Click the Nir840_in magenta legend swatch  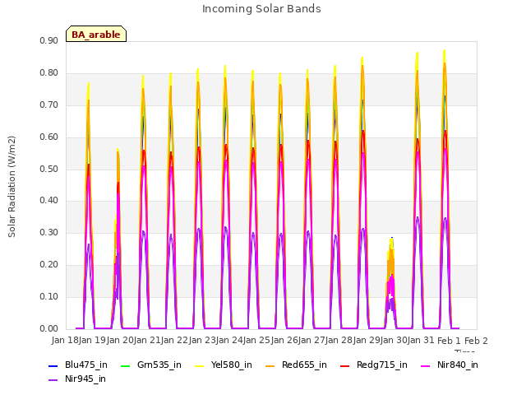click(426, 365)
